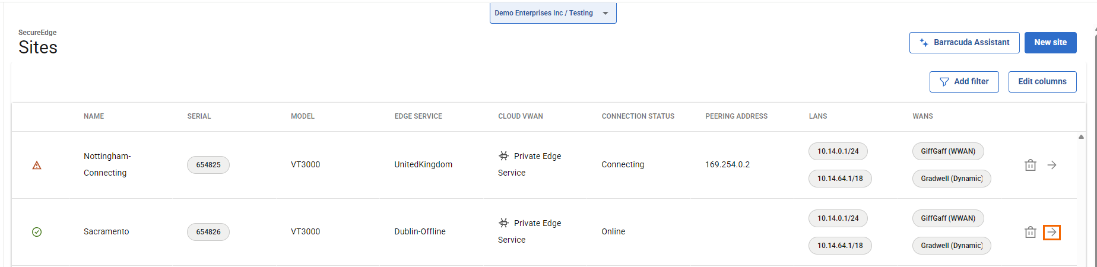The image size is (1097, 267).
Task: Click Private Edge Service icon in Sacramento row
Action: coord(503,223)
